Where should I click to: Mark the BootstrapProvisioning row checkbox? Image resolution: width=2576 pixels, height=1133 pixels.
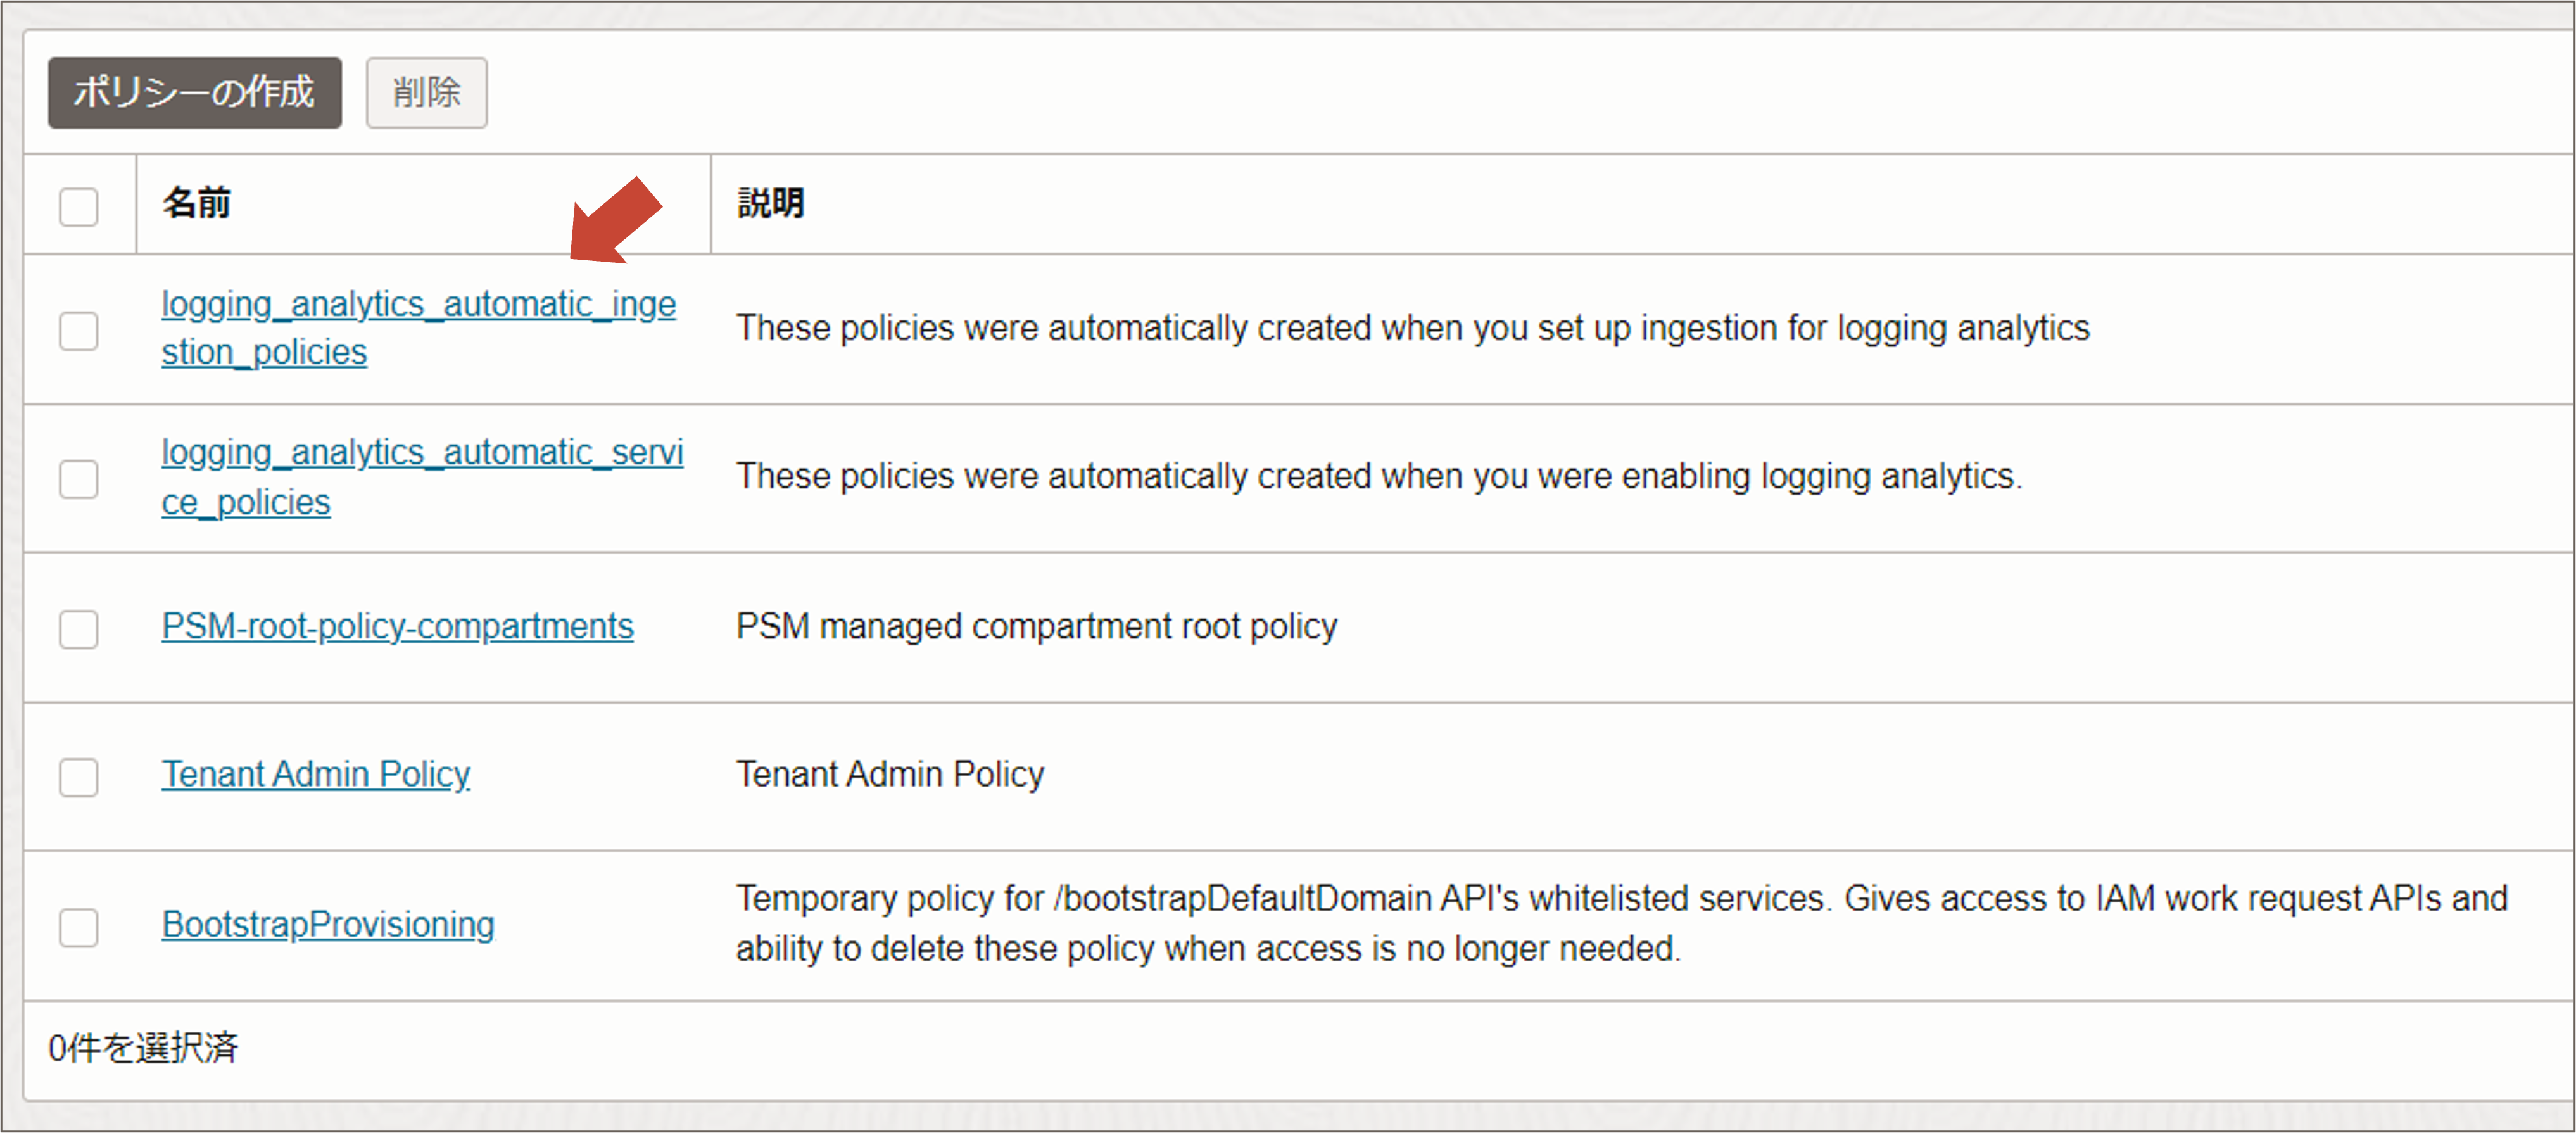pos(78,927)
